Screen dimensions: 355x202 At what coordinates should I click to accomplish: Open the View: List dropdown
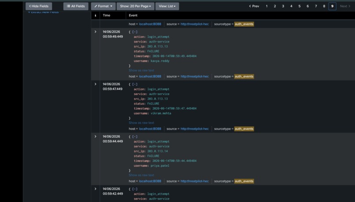click(167, 6)
